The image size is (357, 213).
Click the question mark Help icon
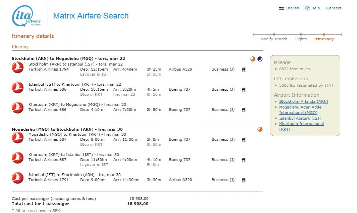click(308, 8)
